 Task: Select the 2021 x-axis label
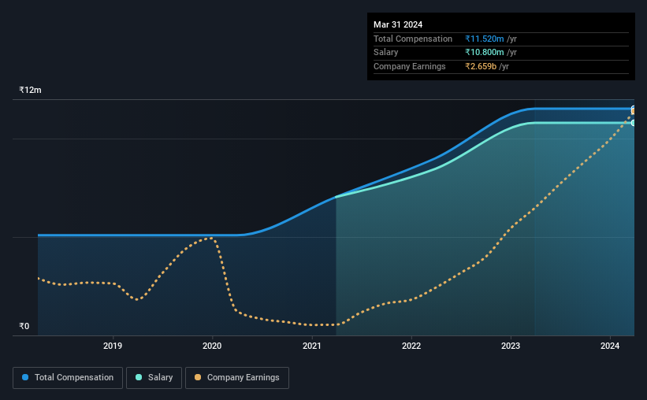311,346
